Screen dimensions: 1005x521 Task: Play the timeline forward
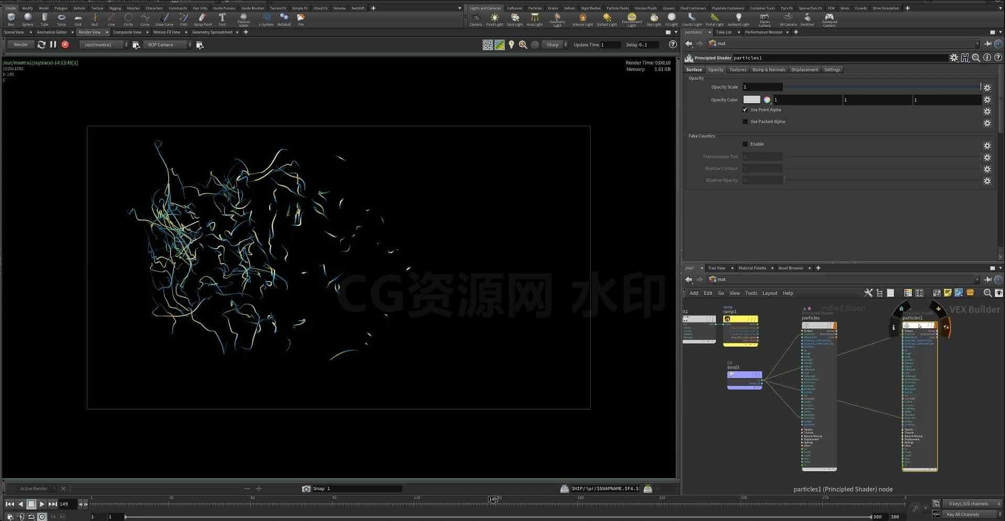click(42, 504)
